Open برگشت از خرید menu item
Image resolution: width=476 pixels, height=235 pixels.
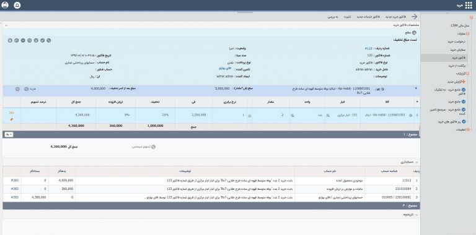click(x=457, y=66)
